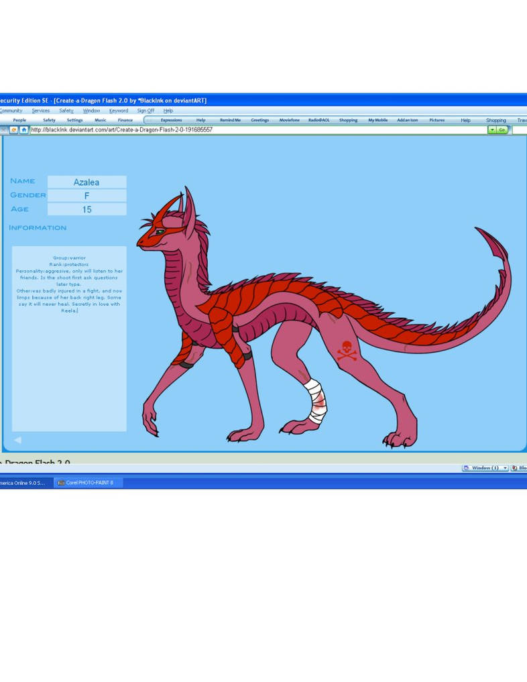527x682 pixels.
Task: Open the Window (1) dropdown
Action: pos(485,468)
